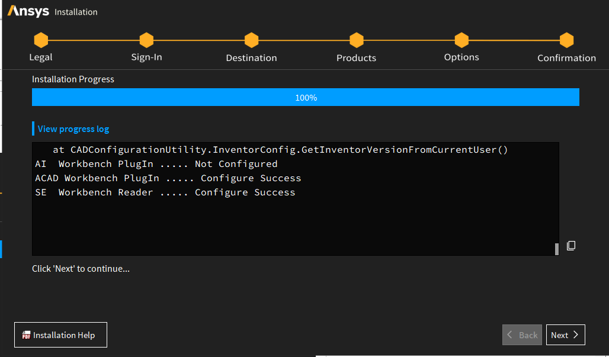Click the "Click 'Next' to continue" message
The width and height of the screenshot is (609, 357).
point(81,269)
